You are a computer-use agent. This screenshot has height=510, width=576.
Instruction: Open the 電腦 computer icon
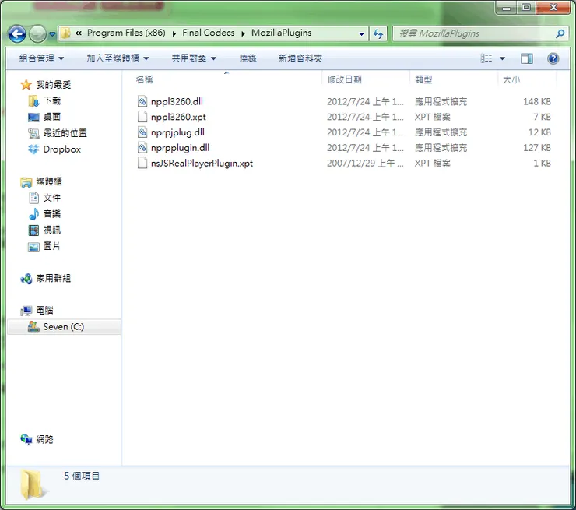tap(26, 311)
